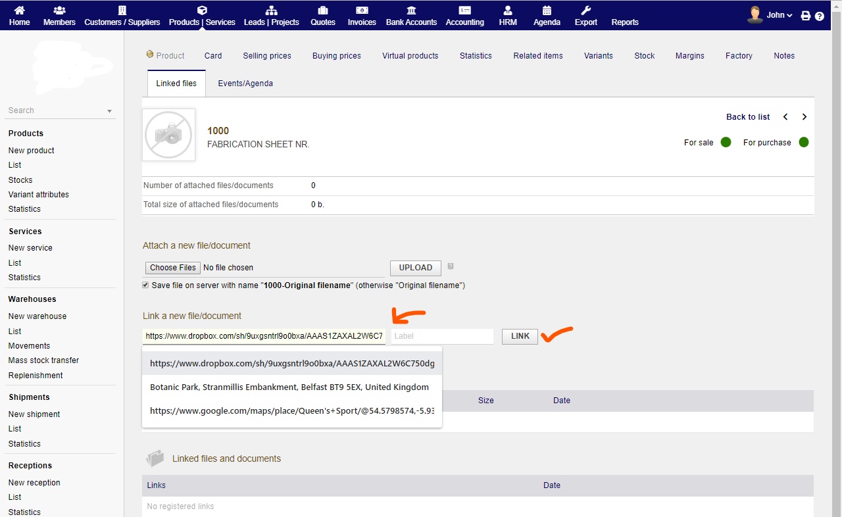The image size is (842, 517).
Task: Go to next product arrow
Action: 804,117
